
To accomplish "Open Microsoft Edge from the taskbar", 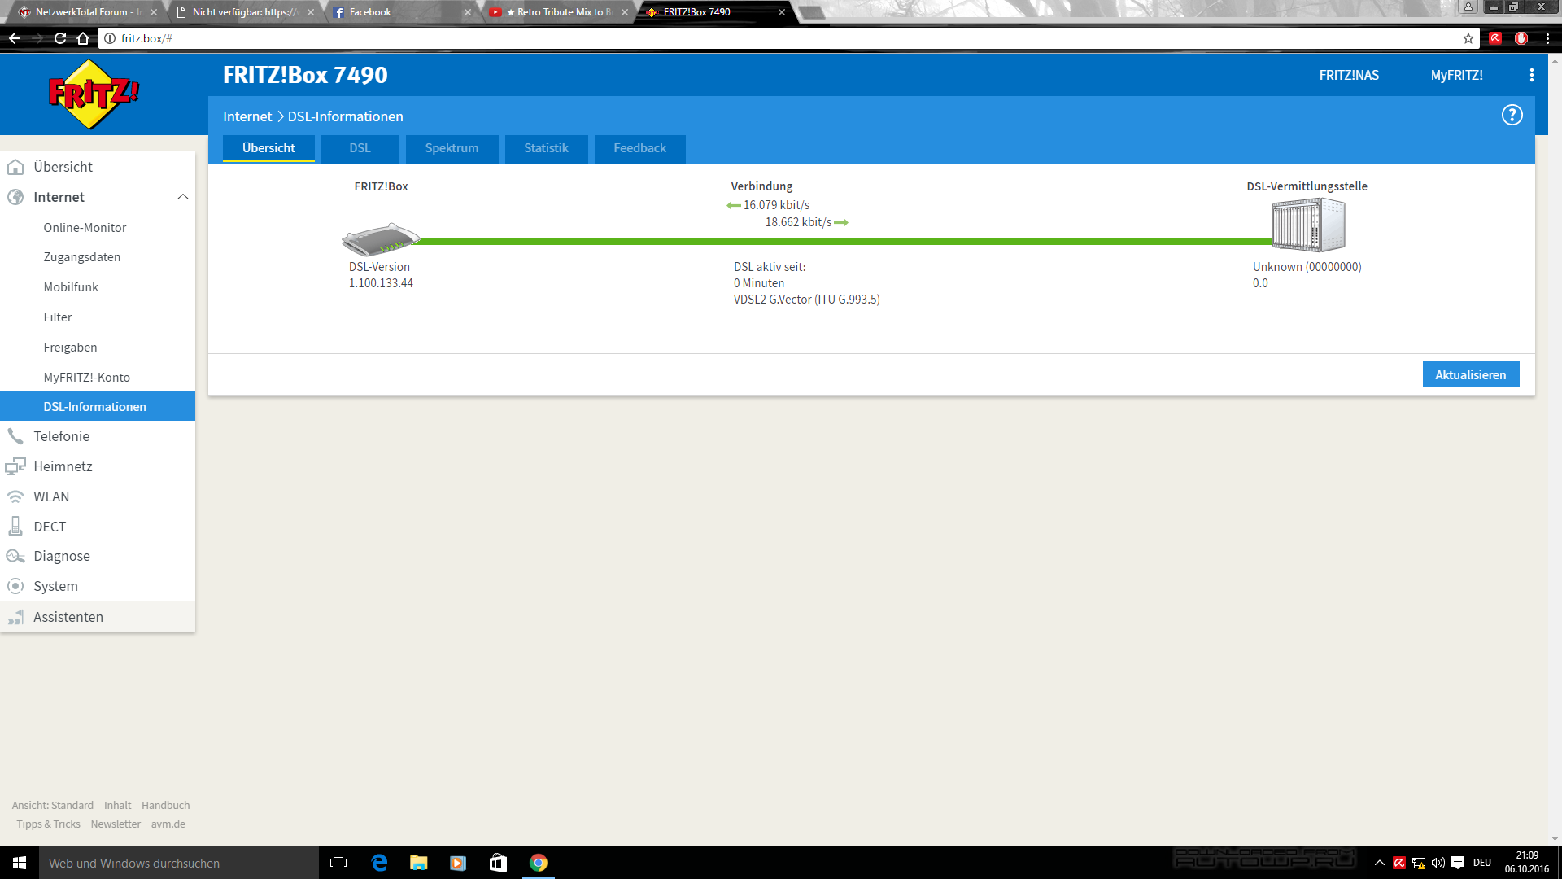I will tap(379, 863).
